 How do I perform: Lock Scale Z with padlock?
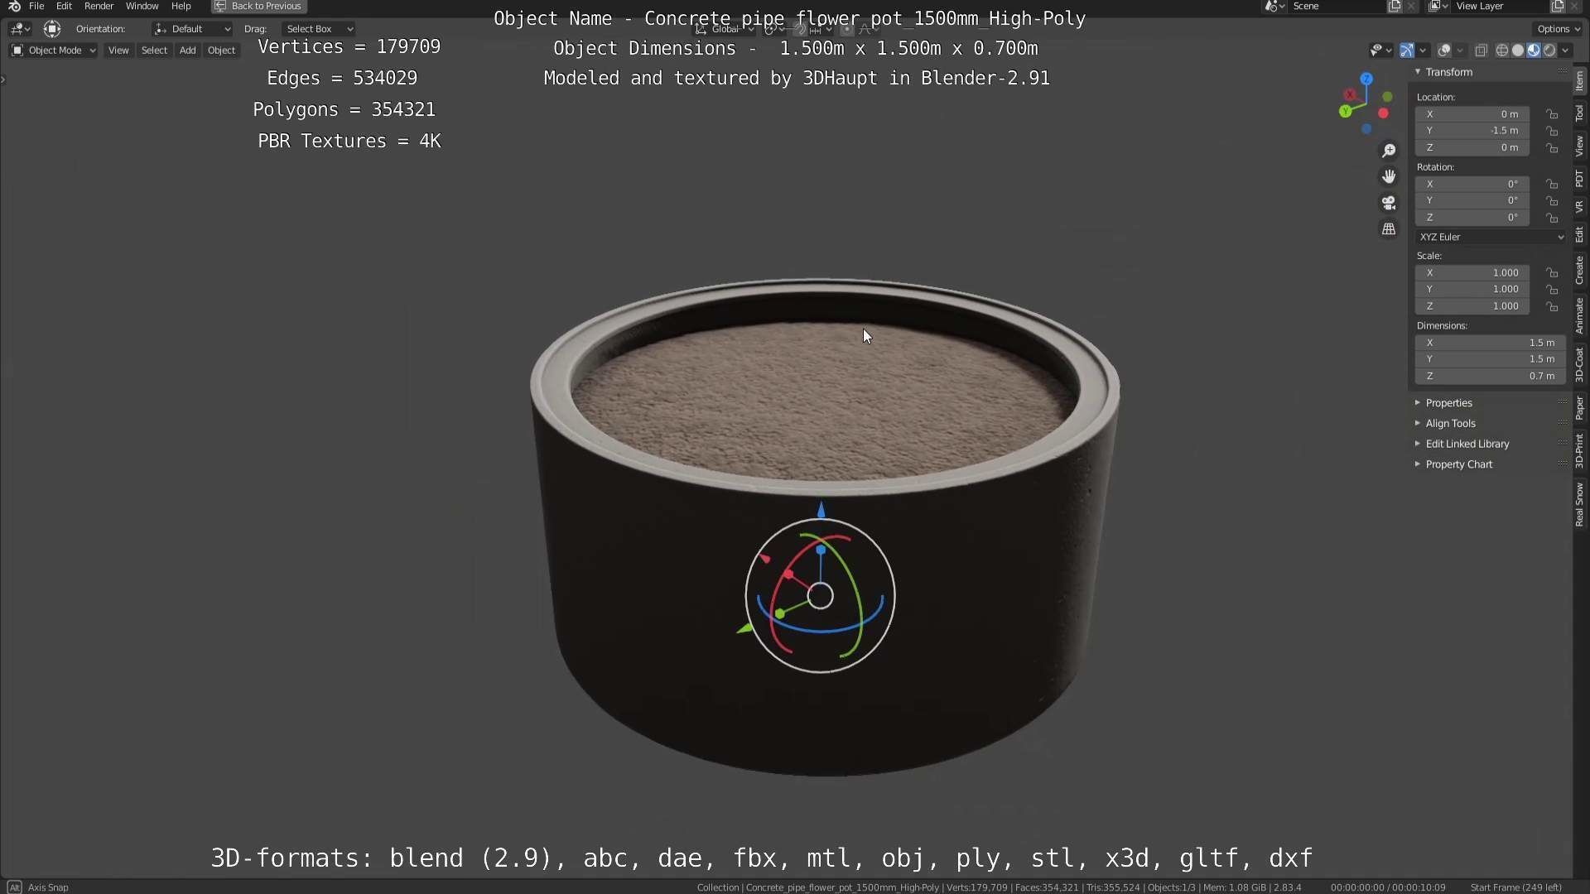1553,306
